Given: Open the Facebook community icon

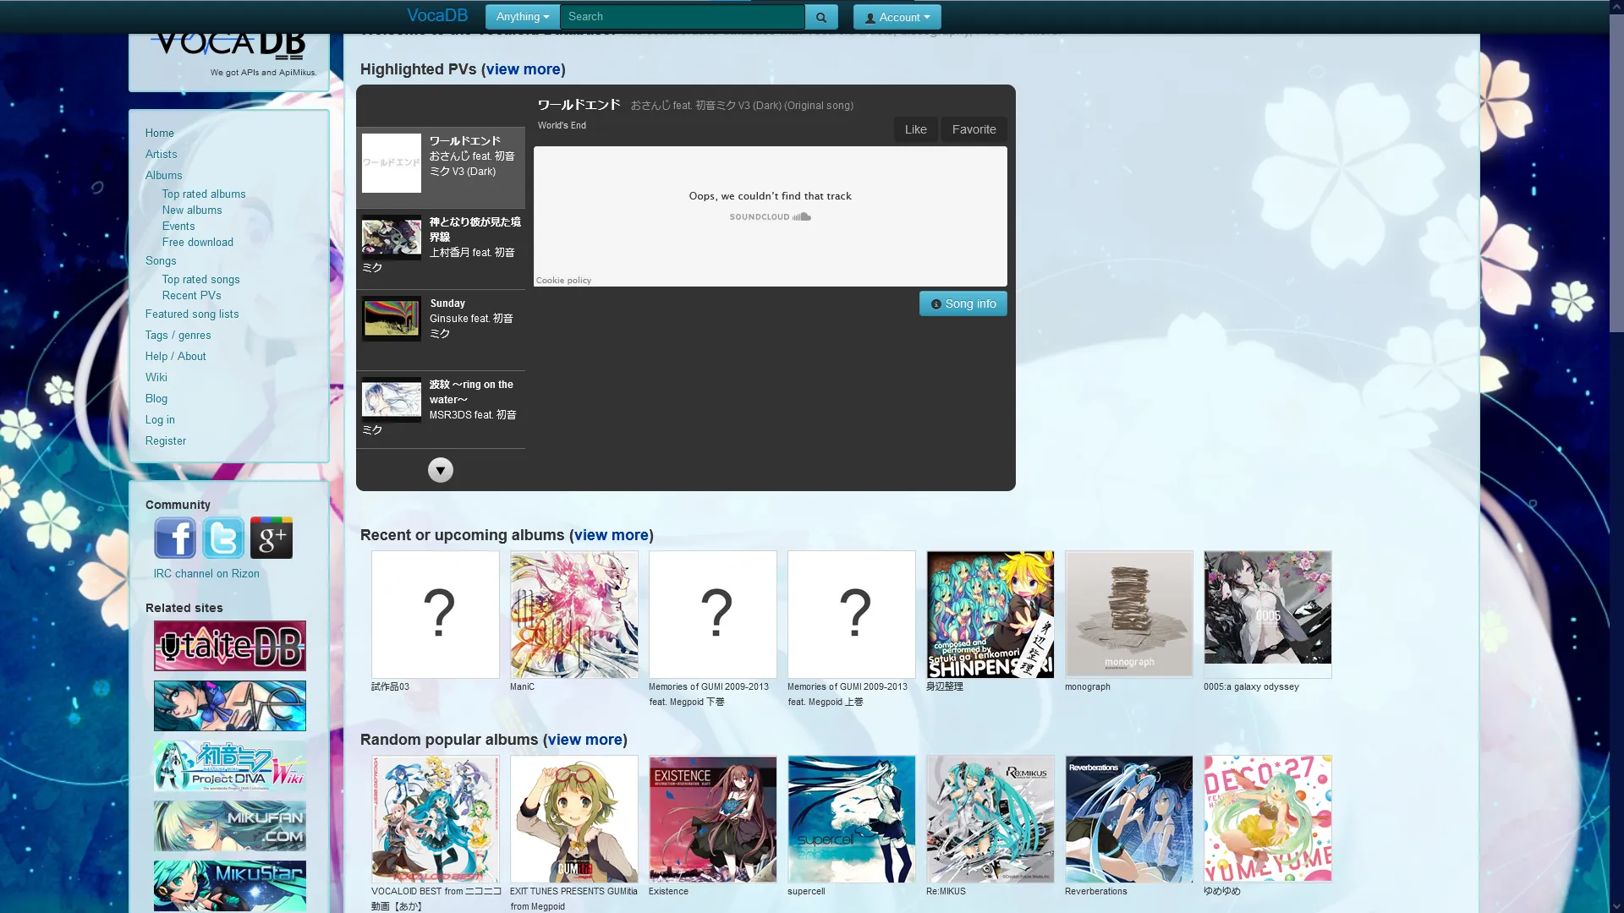Looking at the screenshot, I should click(175, 538).
